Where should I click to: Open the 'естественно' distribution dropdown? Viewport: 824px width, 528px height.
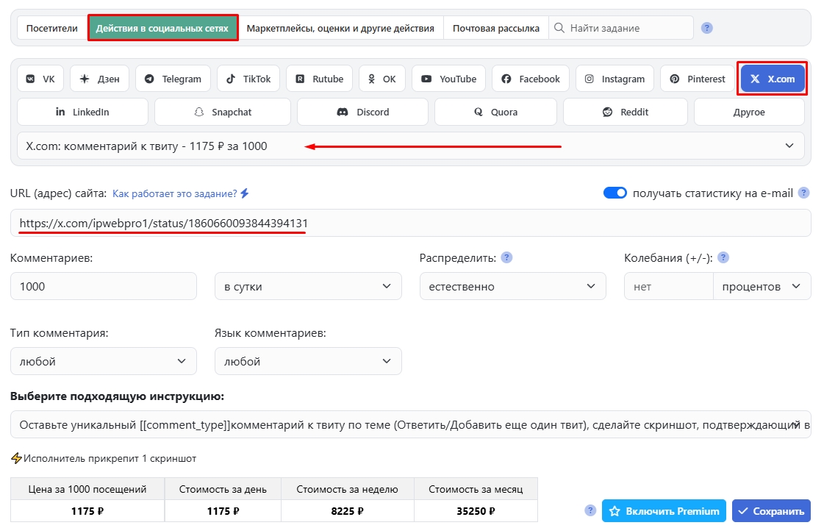[x=512, y=286]
